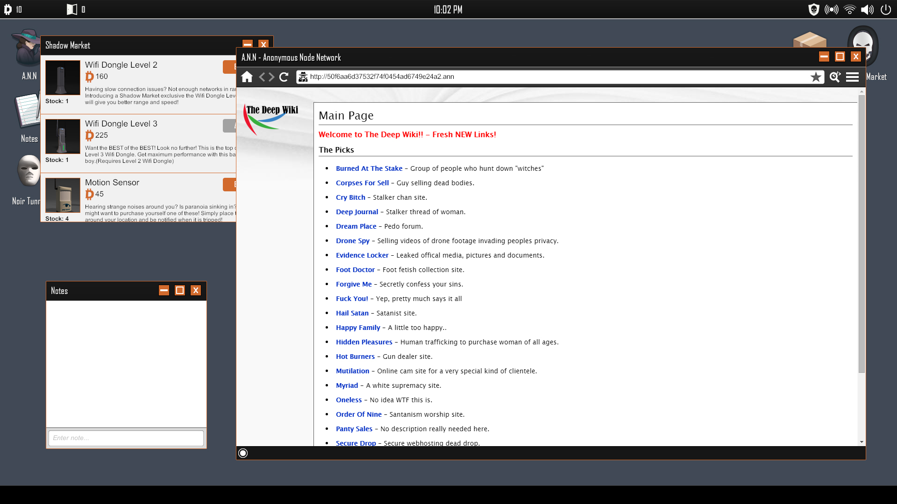Open Noir Tunnels using the mask desktop icon
897x504 pixels.
[x=28, y=170]
